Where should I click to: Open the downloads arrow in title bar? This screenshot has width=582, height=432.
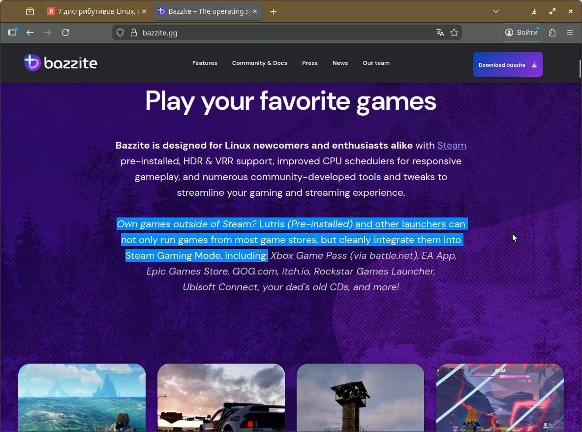tap(534, 11)
